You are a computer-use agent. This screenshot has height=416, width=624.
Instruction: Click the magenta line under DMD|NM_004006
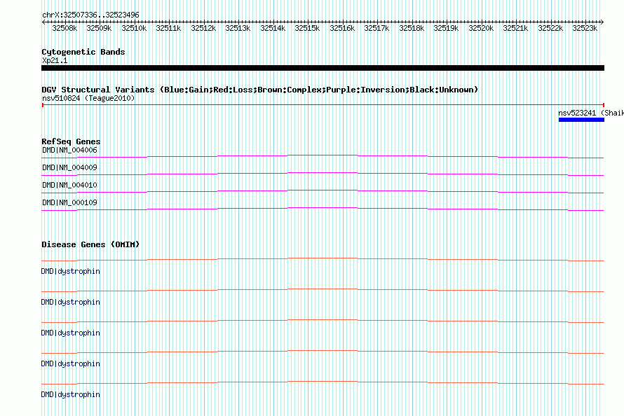pyautogui.click(x=323, y=157)
